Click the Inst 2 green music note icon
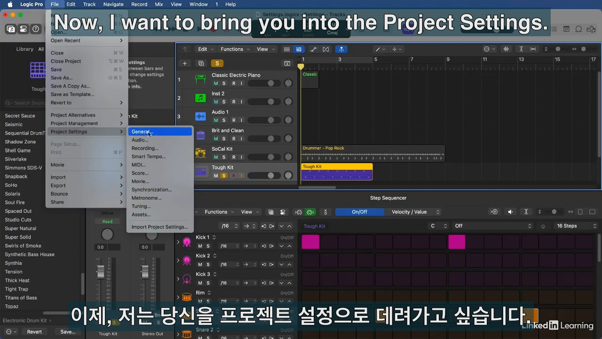The image size is (602, 339). click(201, 98)
